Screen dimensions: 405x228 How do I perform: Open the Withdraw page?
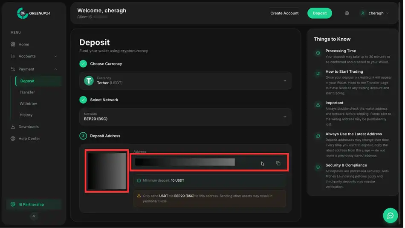click(28, 103)
